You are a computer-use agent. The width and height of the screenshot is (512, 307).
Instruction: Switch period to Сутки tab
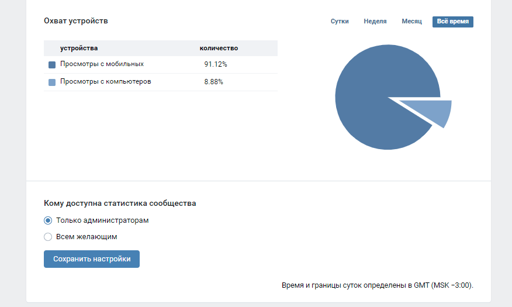point(340,21)
